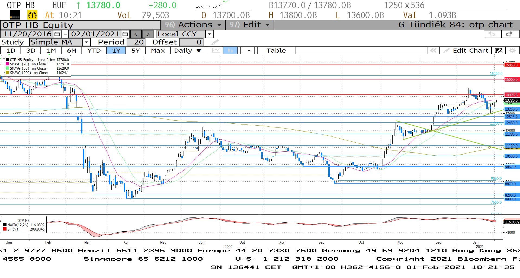Open the end date calendar picker
The image size is (520, 278).
125,34
